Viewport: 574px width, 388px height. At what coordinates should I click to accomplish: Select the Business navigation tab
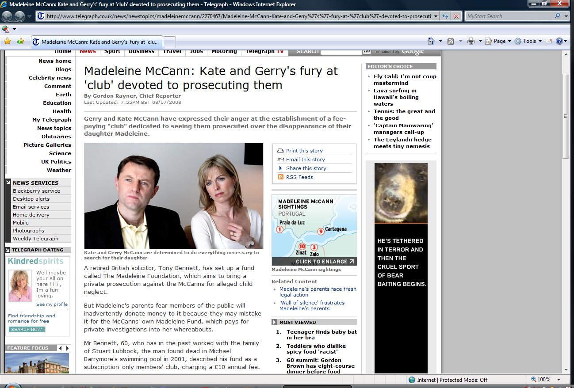(x=142, y=52)
